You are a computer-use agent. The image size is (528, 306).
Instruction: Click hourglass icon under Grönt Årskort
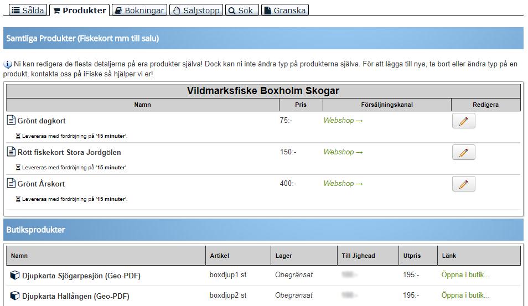18,199
